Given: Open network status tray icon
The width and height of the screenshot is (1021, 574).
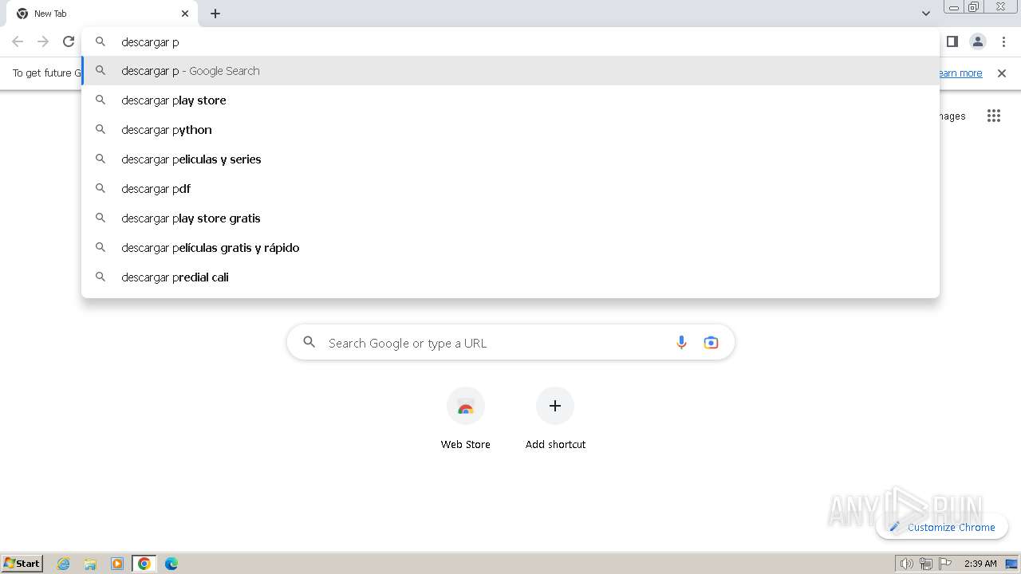Looking at the screenshot, I should click(x=926, y=564).
